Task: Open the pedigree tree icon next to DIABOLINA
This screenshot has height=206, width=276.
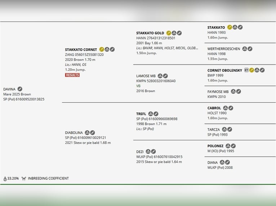Action: (87, 133)
